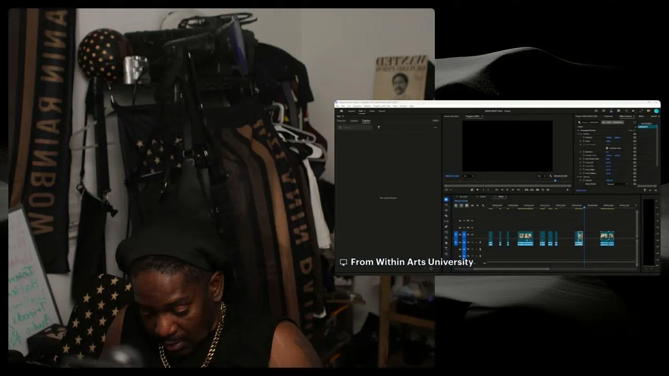The width and height of the screenshot is (669, 376).
Task: Open the Export workspace page
Action: [x=382, y=111]
